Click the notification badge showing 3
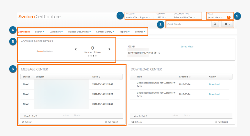 pyautogui.click(x=229, y=17)
